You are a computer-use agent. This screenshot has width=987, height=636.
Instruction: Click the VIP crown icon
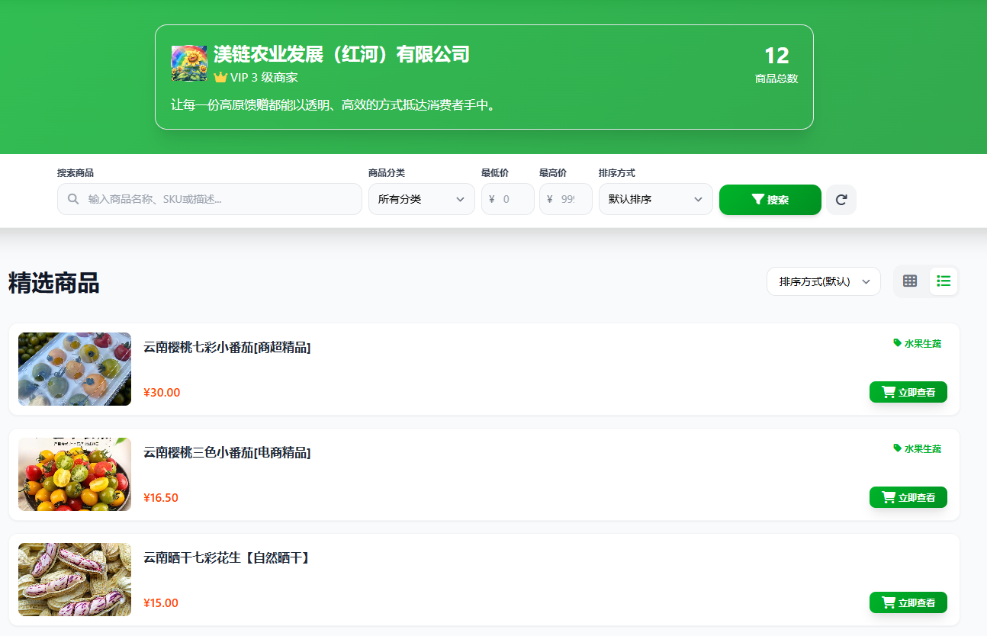[220, 77]
